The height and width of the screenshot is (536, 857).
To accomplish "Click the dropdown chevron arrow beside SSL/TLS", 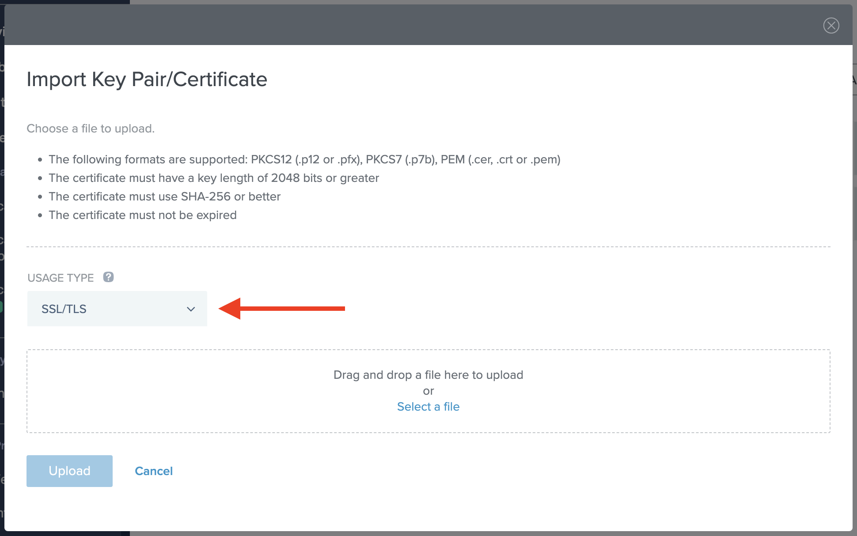I will [191, 309].
